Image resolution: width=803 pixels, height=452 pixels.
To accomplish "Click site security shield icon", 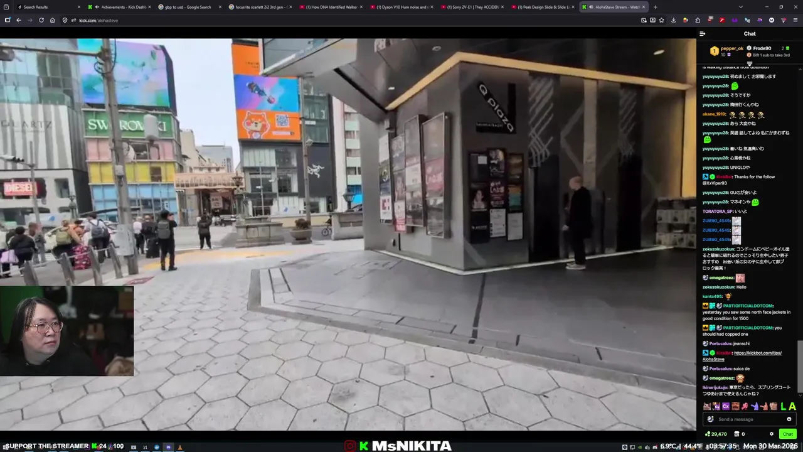I will tap(66, 20).
